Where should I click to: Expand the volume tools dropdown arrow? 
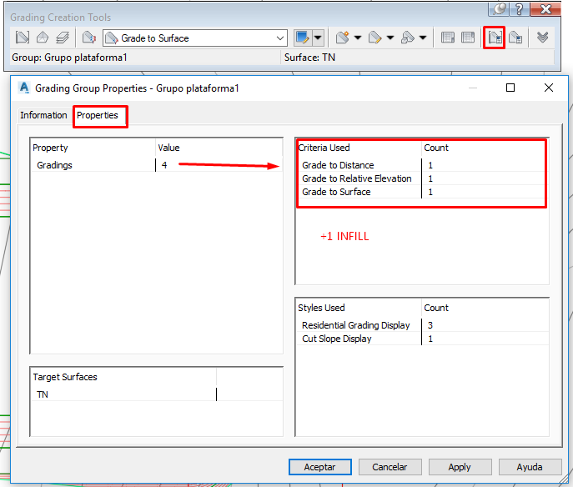[x=423, y=38]
